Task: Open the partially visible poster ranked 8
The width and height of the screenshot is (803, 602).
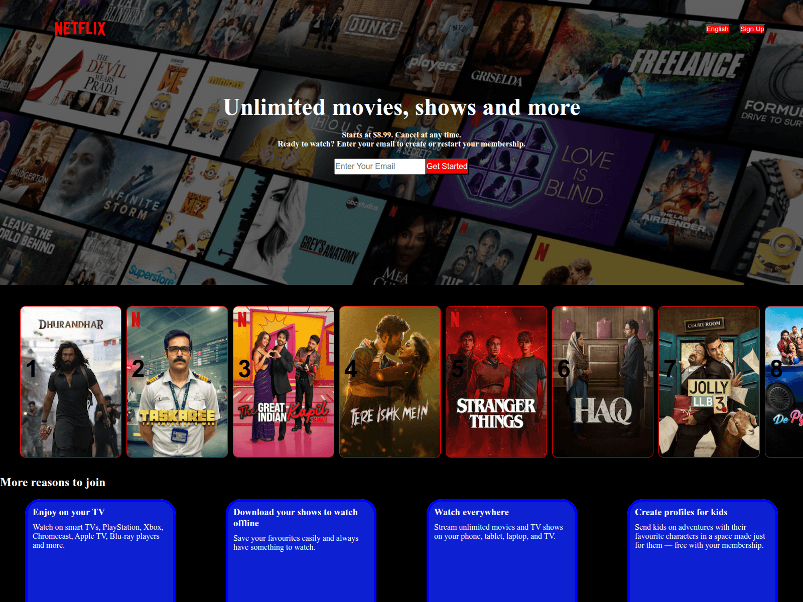Action: tap(784, 382)
